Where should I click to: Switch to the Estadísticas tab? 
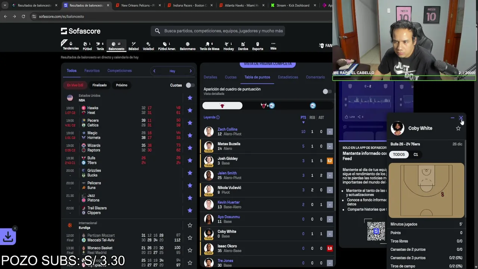tap(288, 77)
